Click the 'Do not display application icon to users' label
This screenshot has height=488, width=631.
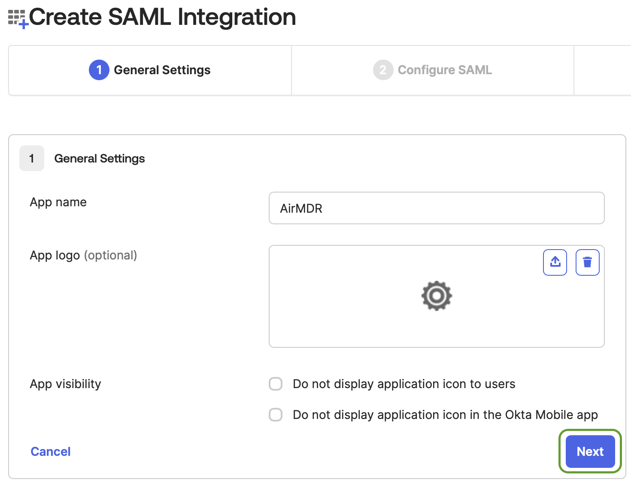click(x=404, y=384)
